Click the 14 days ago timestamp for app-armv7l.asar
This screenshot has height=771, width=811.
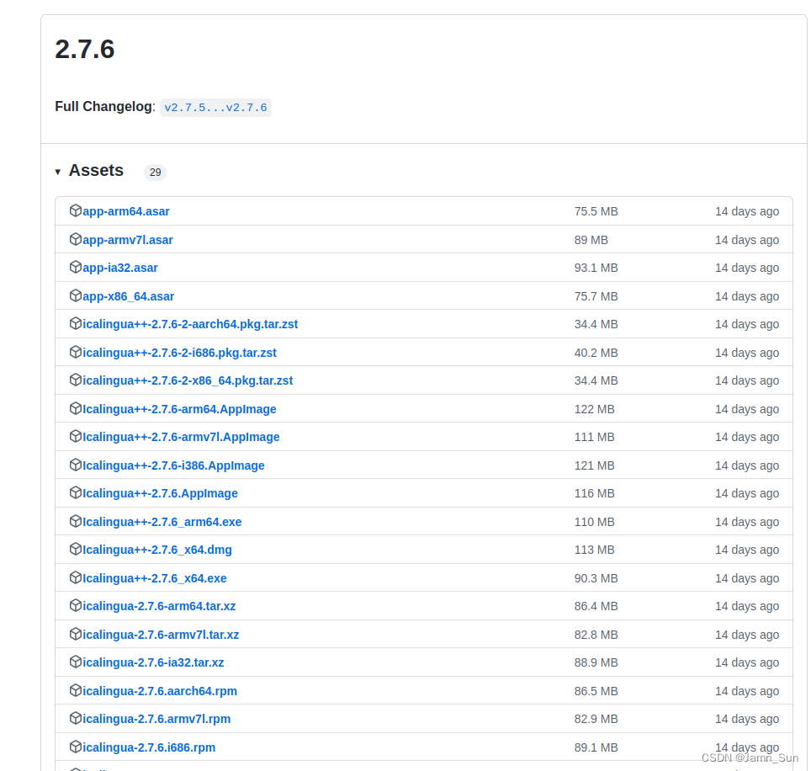click(x=747, y=239)
